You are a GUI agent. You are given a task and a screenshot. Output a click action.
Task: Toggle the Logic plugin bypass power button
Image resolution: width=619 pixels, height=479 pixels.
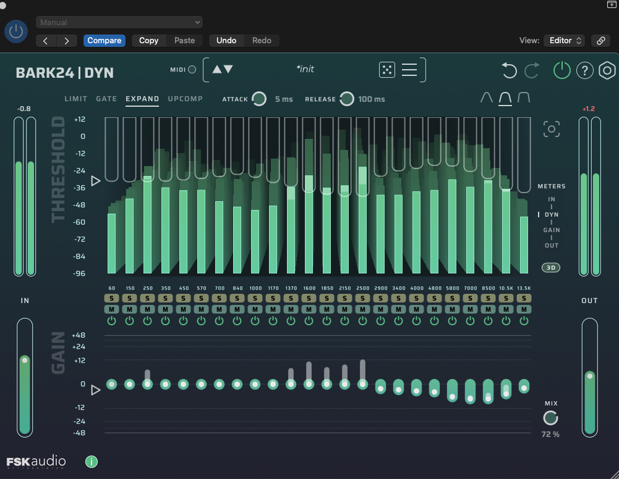(x=16, y=31)
